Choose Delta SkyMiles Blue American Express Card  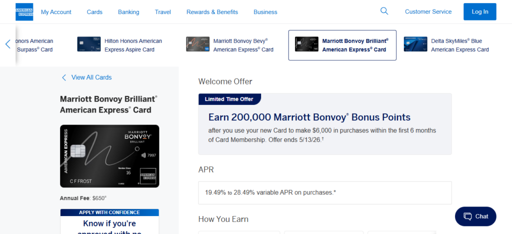(460, 45)
